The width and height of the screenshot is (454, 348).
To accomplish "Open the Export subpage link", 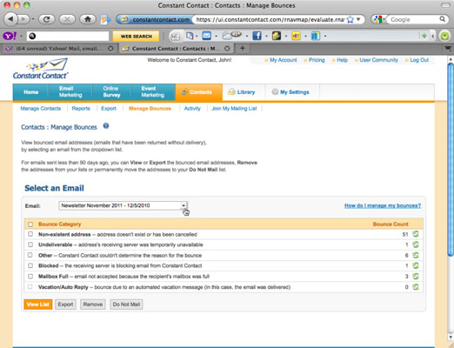I will coord(109,109).
